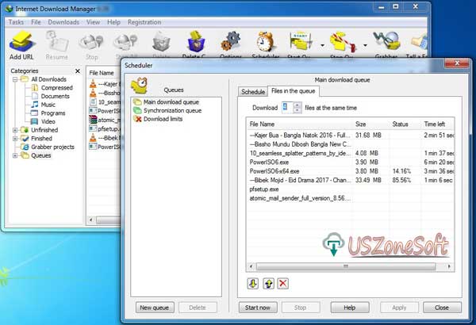Open the Downloads menu
Viewport: 476px width, 325px height.
pyautogui.click(x=63, y=22)
